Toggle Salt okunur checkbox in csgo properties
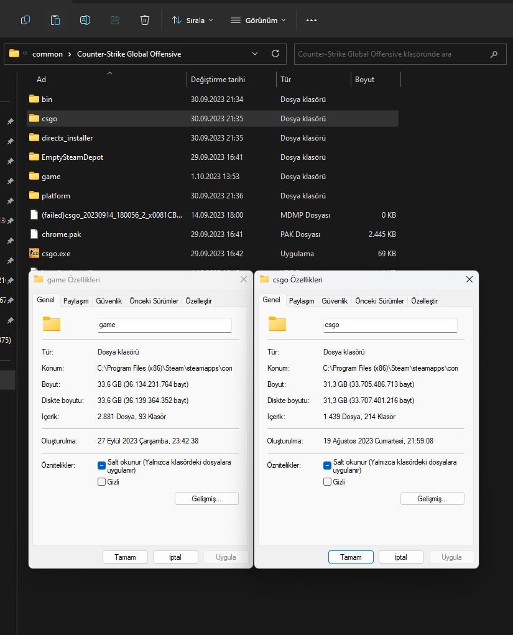 (x=327, y=466)
